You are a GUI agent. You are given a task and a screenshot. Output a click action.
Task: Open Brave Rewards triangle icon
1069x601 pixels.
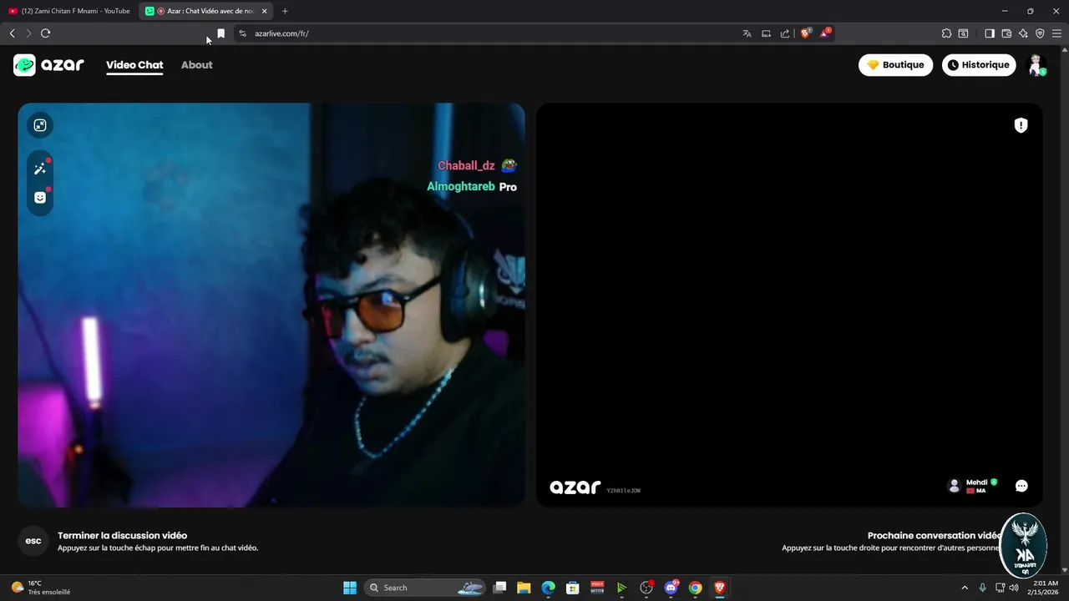tap(825, 33)
